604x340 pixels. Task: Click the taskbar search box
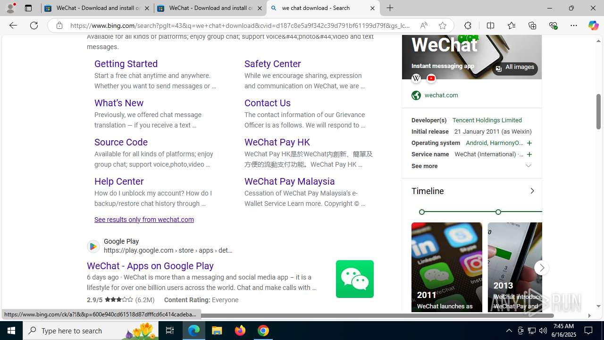point(90,331)
